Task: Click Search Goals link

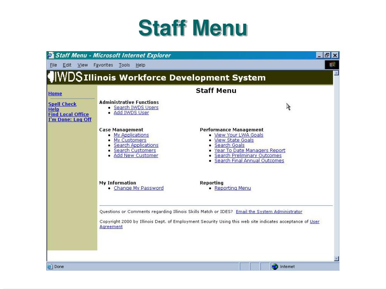Action: pyautogui.click(x=230, y=145)
